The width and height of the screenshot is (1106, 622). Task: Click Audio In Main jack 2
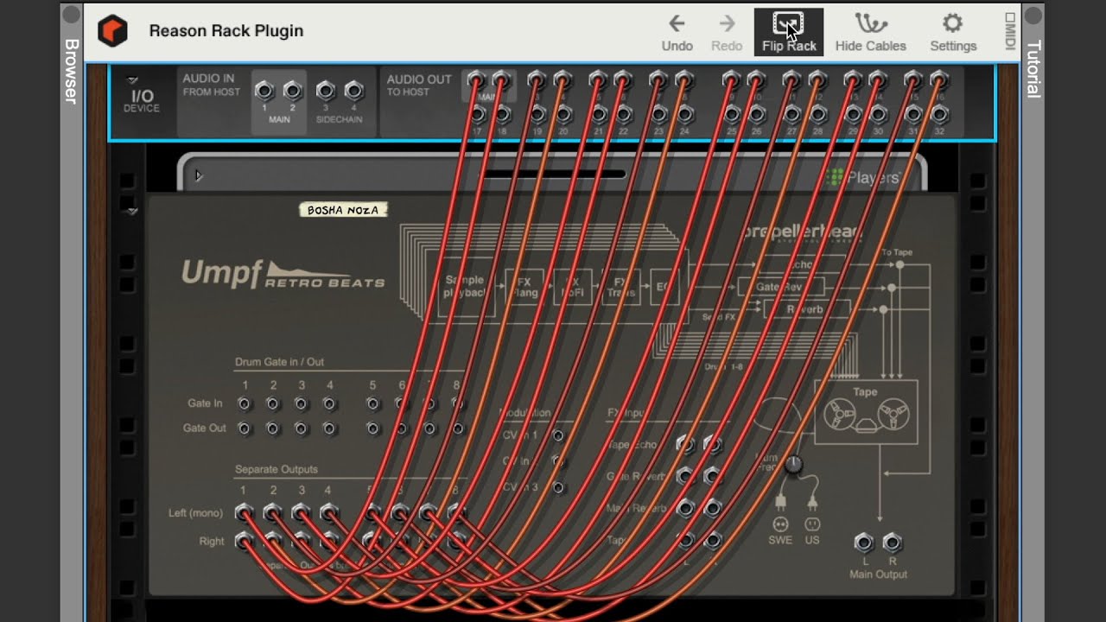tap(293, 91)
